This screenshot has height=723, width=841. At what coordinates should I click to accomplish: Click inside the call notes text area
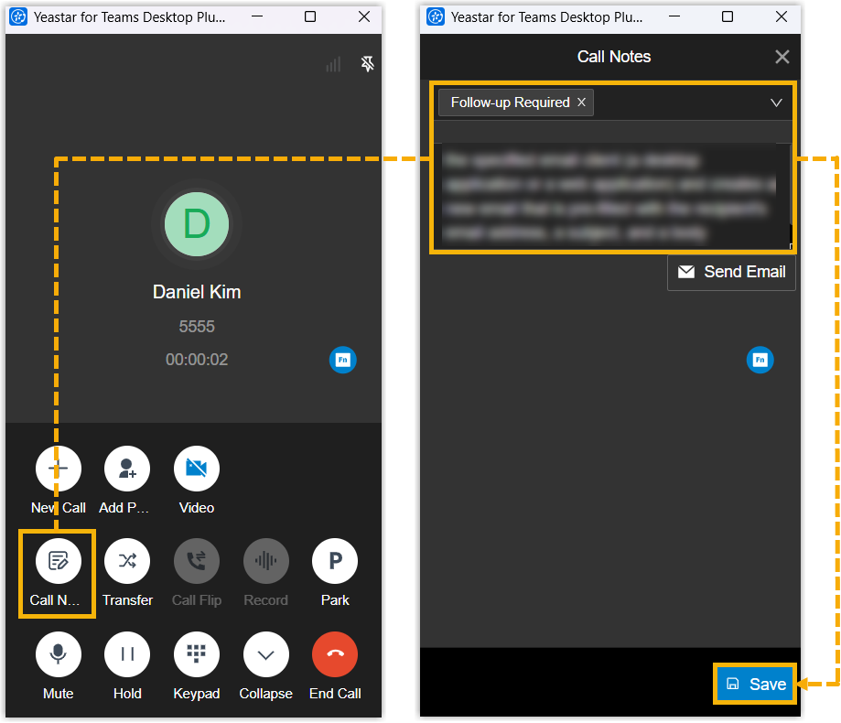(x=612, y=196)
